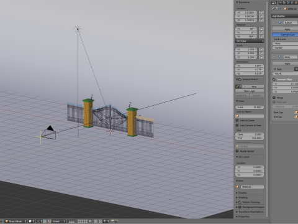Enable Background Images checkbox
Image resolution: width=298 pixels, height=224 pixels.
point(240,207)
